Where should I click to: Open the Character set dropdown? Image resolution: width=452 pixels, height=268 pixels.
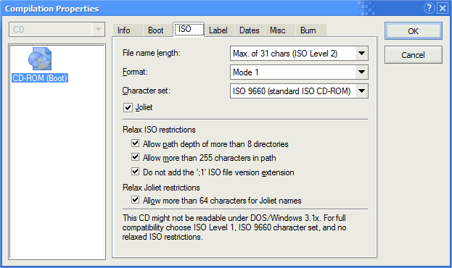[x=361, y=91]
